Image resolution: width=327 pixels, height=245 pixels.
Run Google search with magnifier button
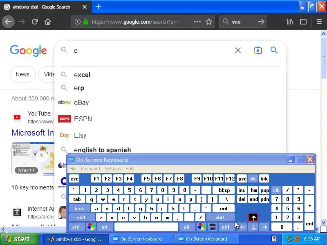(x=274, y=50)
